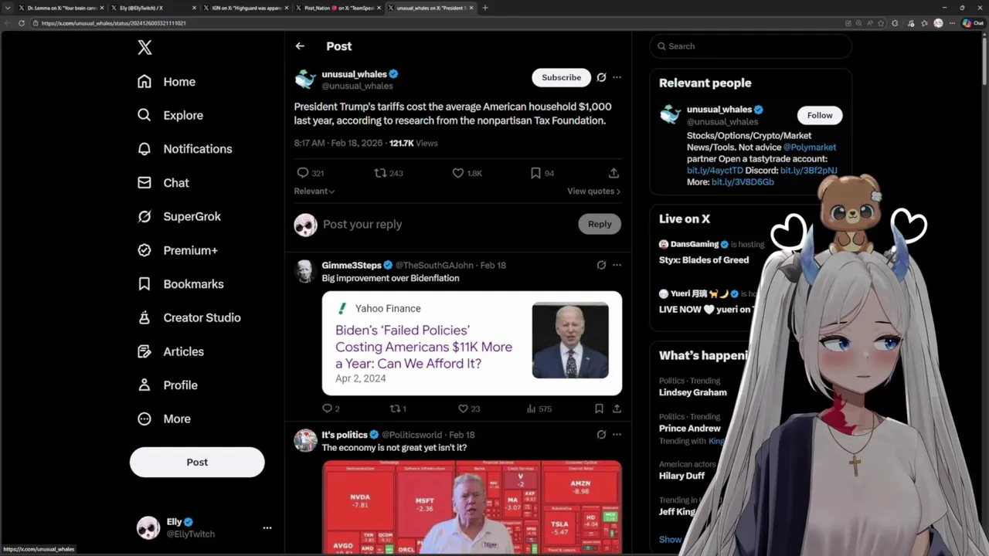Click the back arrow beside Post

(x=300, y=46)
